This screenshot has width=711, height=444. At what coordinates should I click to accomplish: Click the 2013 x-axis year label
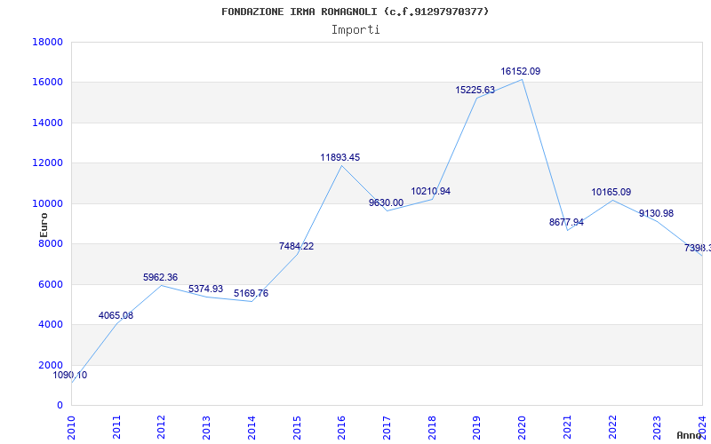(x=206, y=427)
